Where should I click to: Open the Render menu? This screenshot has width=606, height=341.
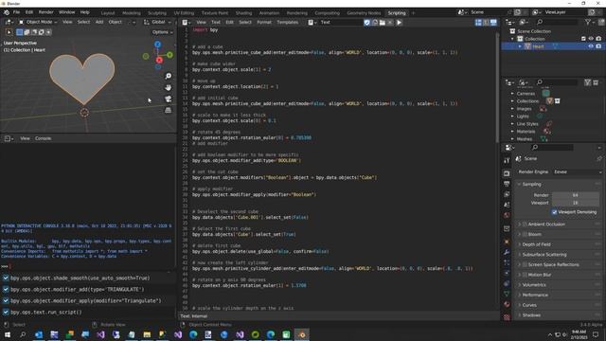click(x=46, y=12)
